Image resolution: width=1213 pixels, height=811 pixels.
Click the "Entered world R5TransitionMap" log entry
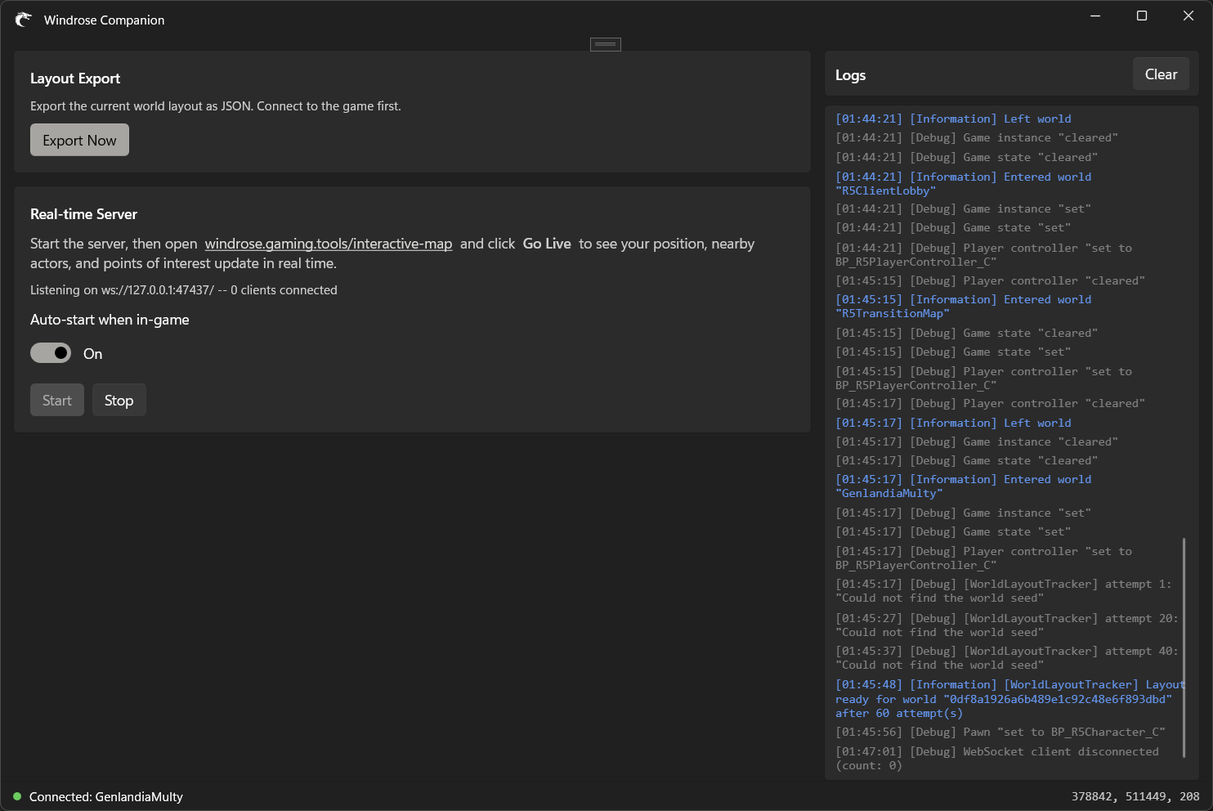[963, 307]
